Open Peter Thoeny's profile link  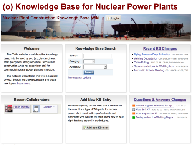[22, 107]
